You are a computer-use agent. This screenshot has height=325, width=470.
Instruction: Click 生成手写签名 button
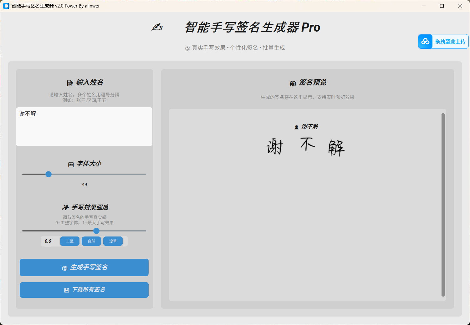pos(84,267)
